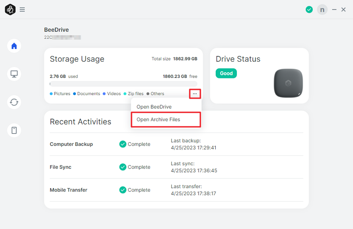The image size is (353, 229).
Task: Select Open Archive Files menu entry
Action: click(x=166, y=119)
